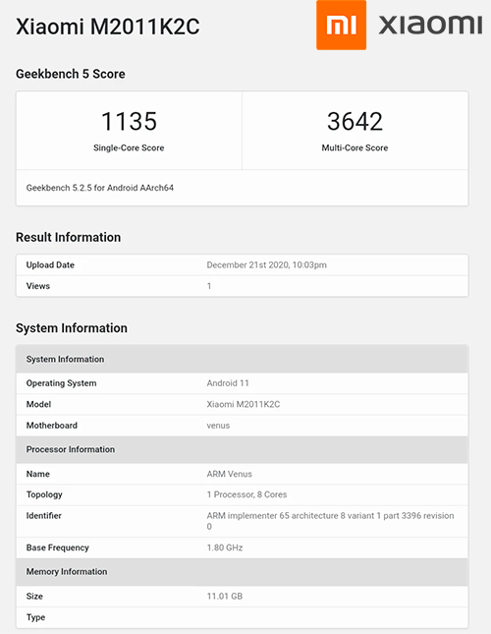Select the 1 Processor, 8 Cores value
Viewport: 491px width, 634px height.
tap(246, 494)
